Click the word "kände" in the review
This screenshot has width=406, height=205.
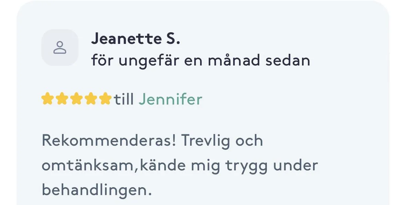[163, 165]
